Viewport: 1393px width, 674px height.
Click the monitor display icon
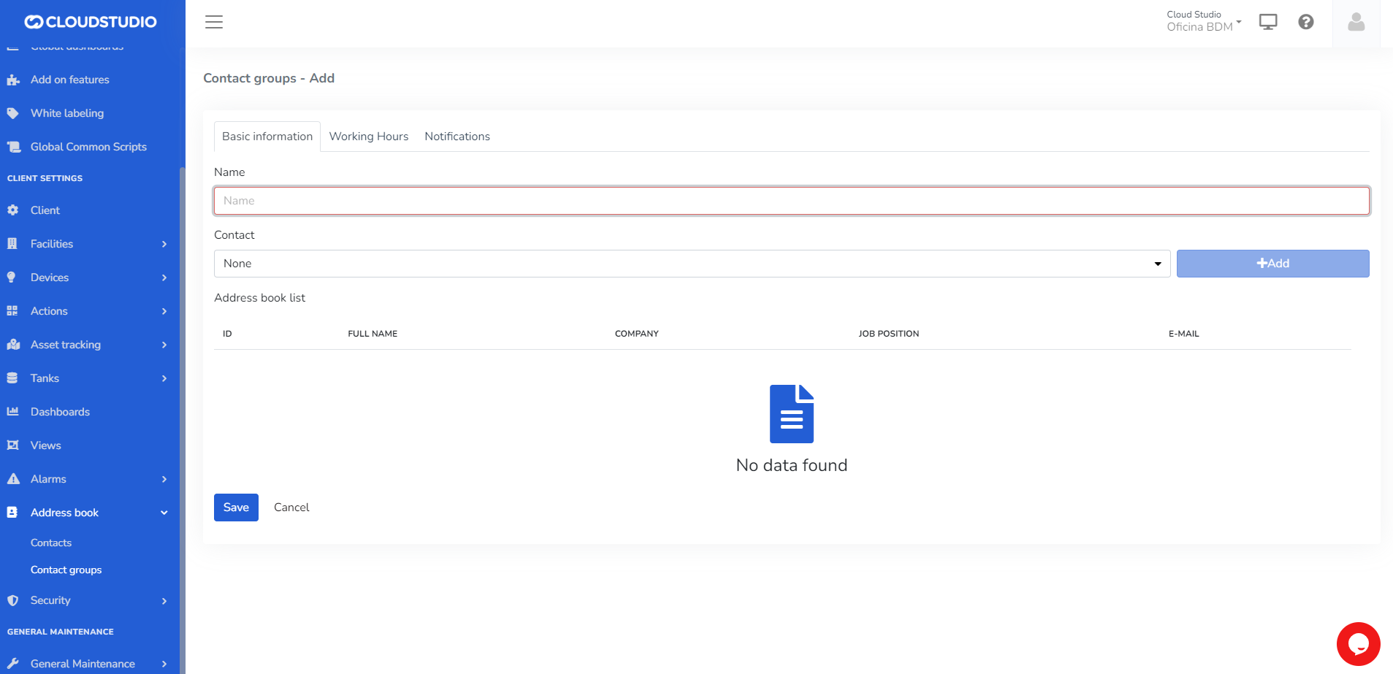pyautogui.click(x=1268, y=22)
